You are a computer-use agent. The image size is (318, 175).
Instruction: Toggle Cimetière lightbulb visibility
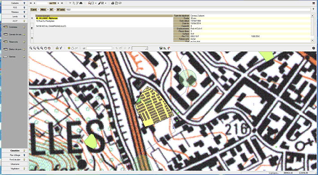tap(24, 151)
